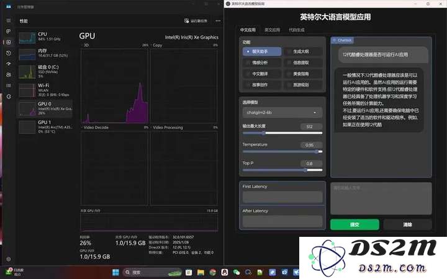Open weather widget on taskbar left
Screen dimensions: 447x279
coord(15,272)
